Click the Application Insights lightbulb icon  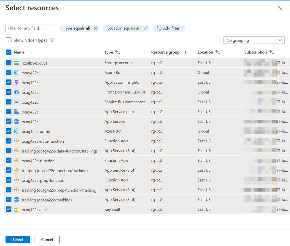coord(17,82)
